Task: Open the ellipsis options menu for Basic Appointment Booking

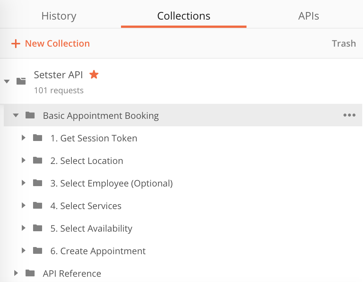Action: tap(349, 115)
